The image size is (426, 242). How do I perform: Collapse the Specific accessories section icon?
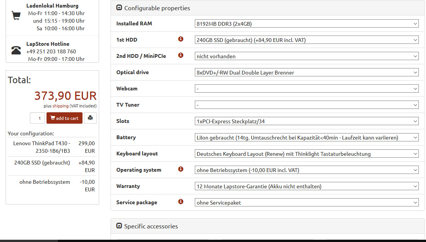(x=119, y=226)
